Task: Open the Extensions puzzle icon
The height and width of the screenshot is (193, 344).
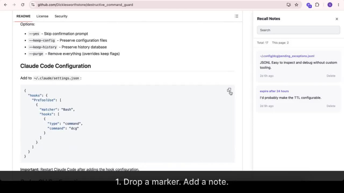Action: click(317, 4)
